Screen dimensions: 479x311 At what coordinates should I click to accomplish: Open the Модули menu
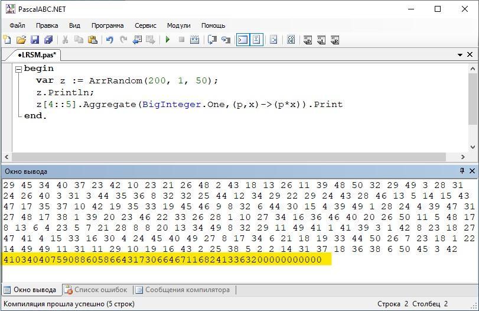179,25
